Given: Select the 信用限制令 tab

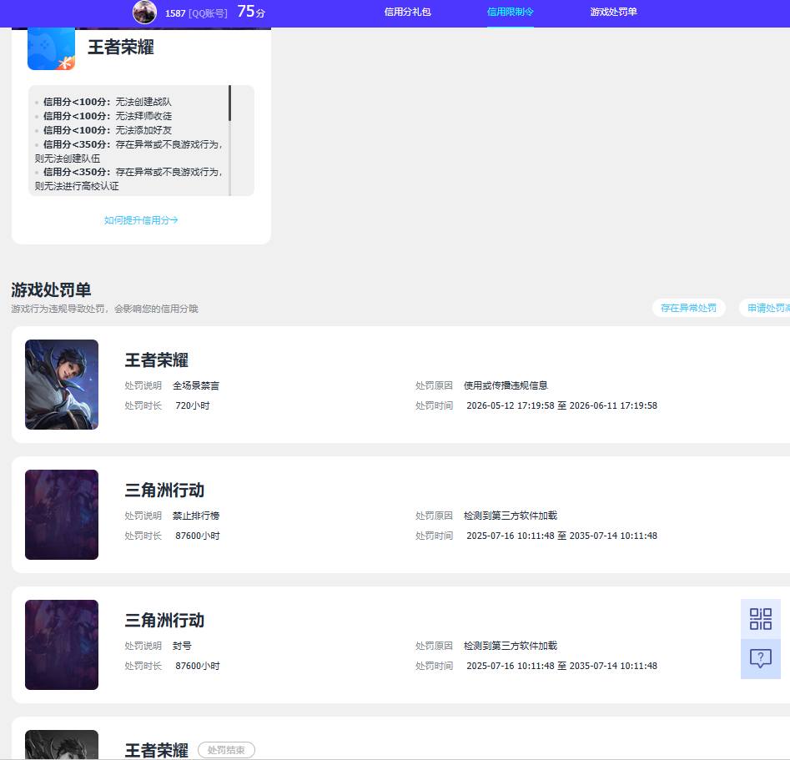Looking at the screenshot, I should click(x=510, y=12).
